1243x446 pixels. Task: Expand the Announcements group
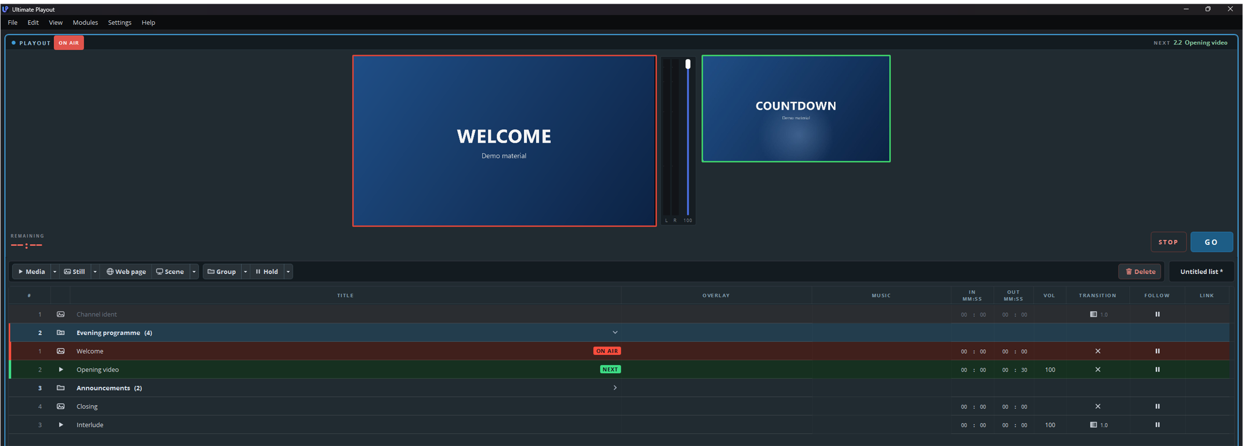coord(615,388)
